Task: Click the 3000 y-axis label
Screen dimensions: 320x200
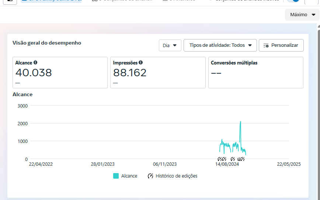Action: [x=22, y=106]
